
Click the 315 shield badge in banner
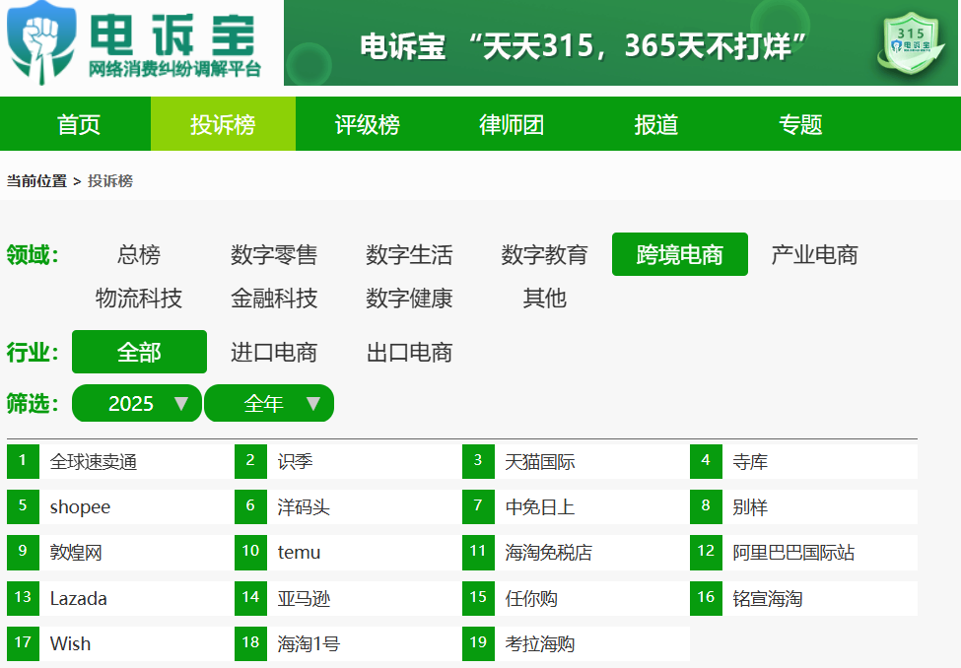tap(911, 43)
